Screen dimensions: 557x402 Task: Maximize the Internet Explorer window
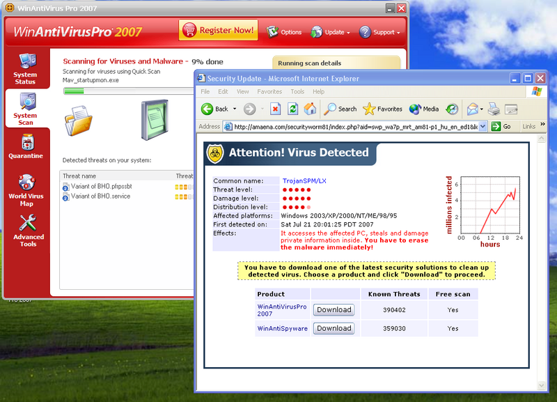(528, 78)
